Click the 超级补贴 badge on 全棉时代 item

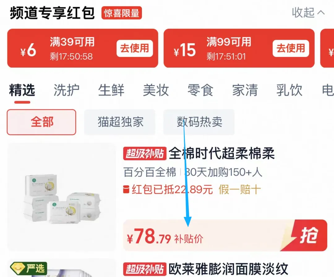pyautogui.click(x=145, y=154)
